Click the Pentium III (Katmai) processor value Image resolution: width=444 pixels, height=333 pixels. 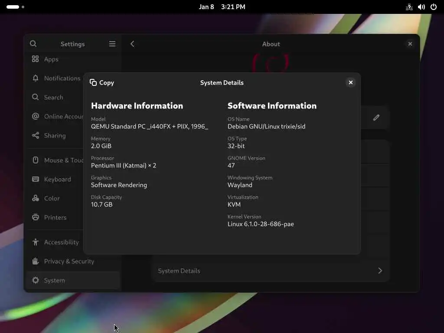click(124, 166)
